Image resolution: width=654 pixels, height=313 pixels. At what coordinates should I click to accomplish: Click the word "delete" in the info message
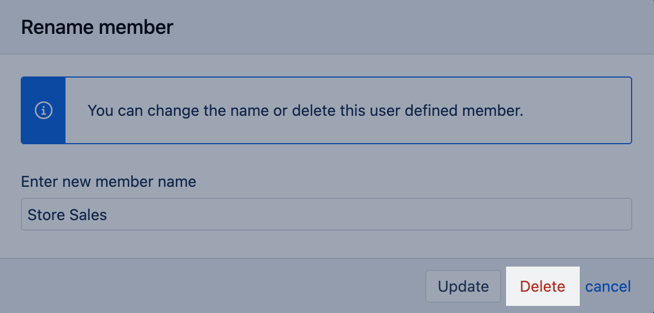coord(314,111)
